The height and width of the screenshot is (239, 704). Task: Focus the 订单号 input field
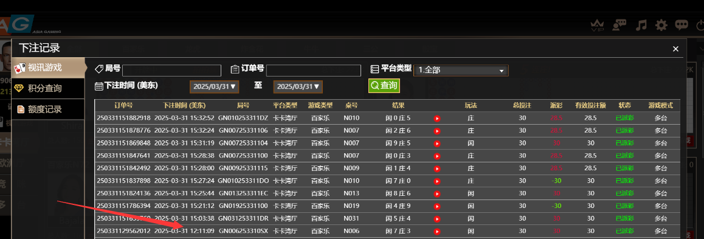click(313, 71)
